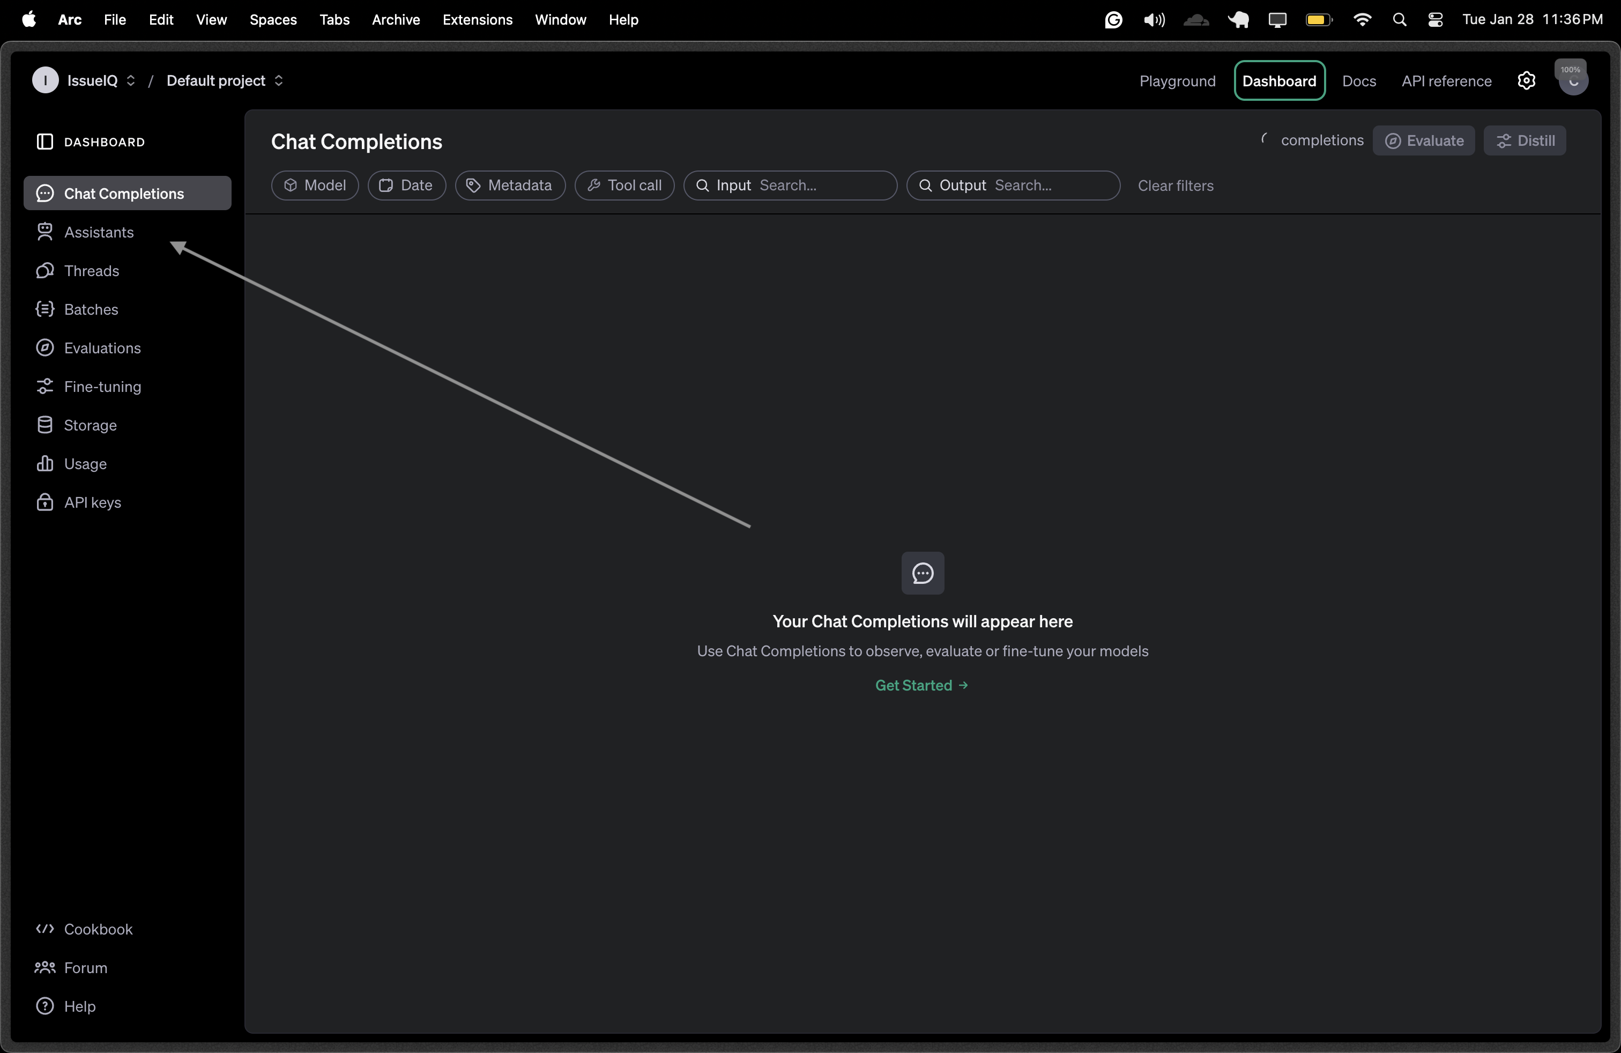View the Usage statistics page
This screenshot has width=1621, height=1053.
[85, 464]
